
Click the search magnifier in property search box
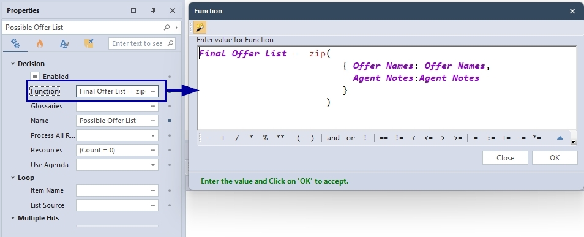pos(170,43)
